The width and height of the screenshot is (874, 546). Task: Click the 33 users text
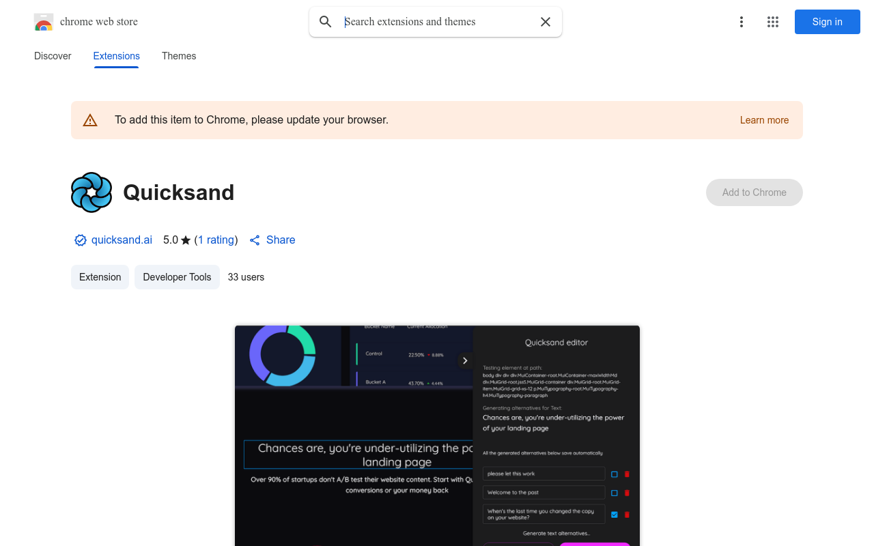(246, 277)
